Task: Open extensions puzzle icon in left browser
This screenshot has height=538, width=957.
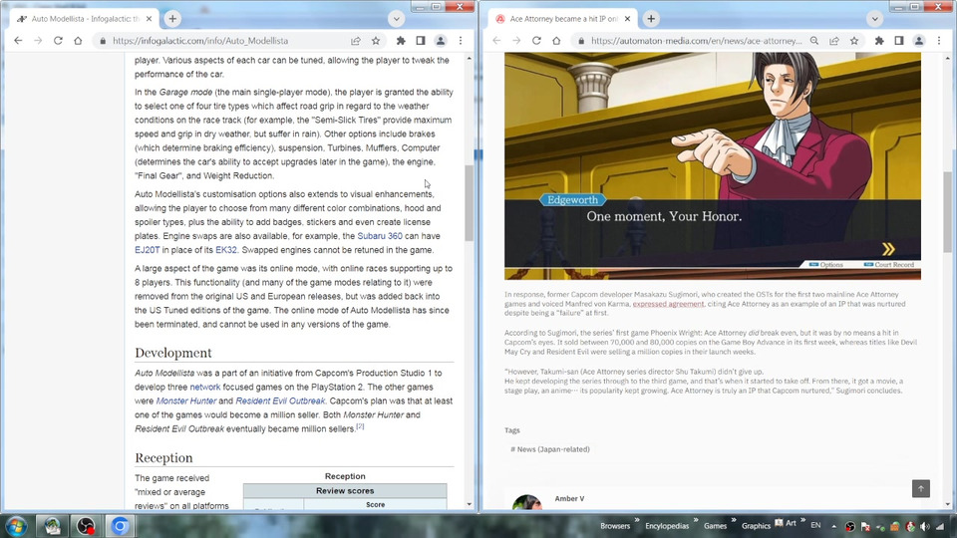Action: [401, 41]
